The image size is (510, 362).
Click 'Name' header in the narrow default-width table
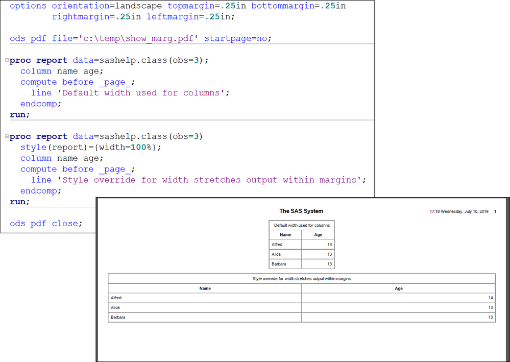point(285,235)
